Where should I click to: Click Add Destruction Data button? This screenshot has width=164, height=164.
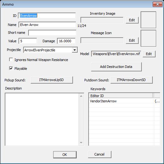point(116,67)
